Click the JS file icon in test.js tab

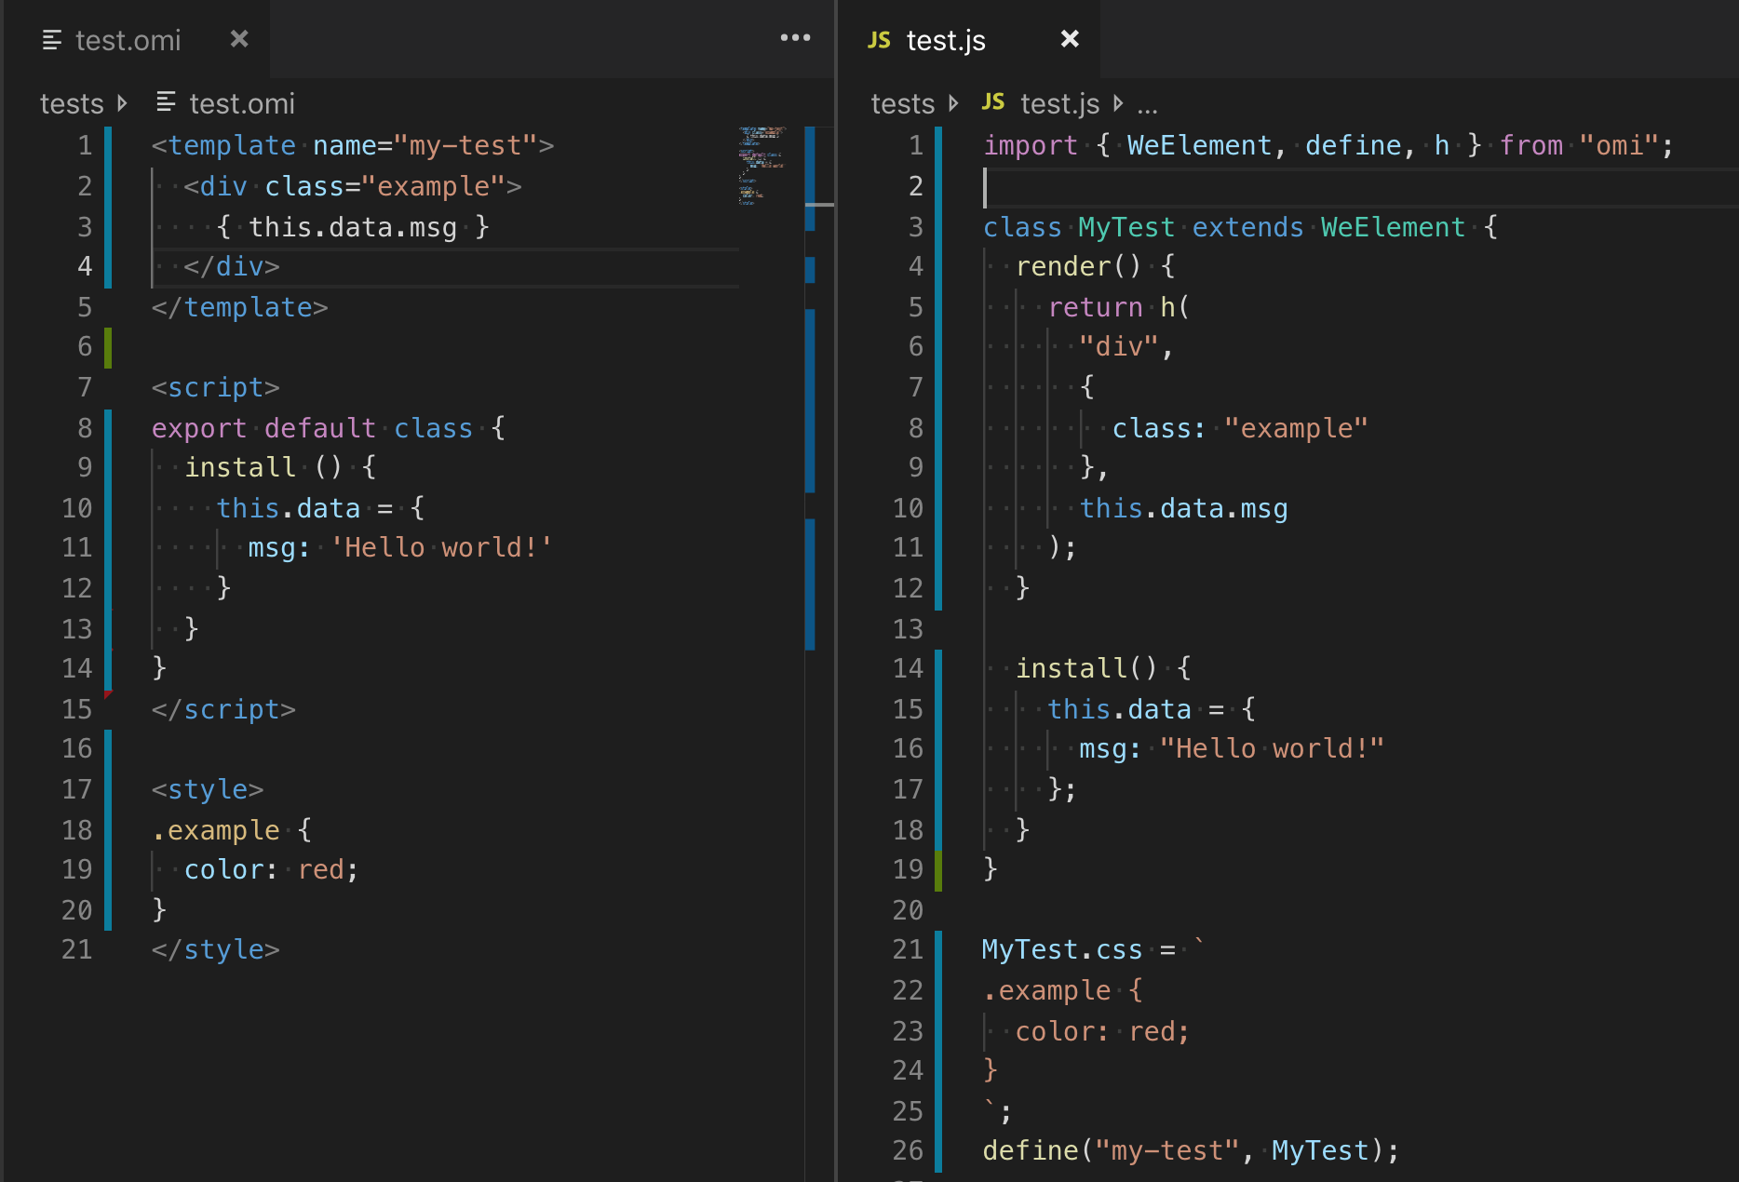click(x=879, y=40)
